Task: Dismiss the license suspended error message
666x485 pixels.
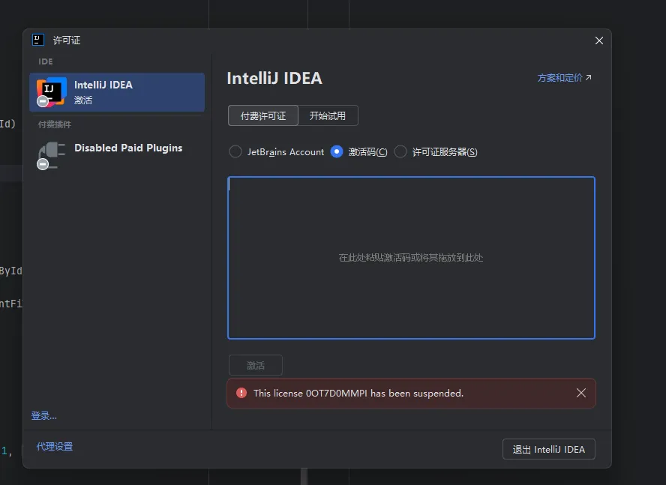Action: tap(580, 393)
